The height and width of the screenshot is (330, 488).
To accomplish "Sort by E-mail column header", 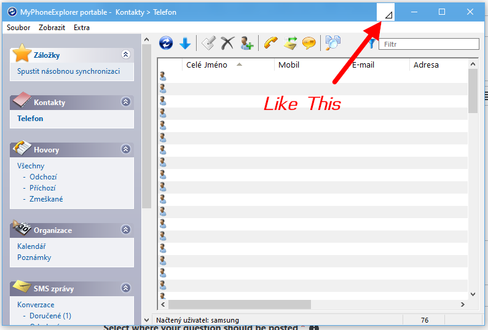I will tap(379, 65).
